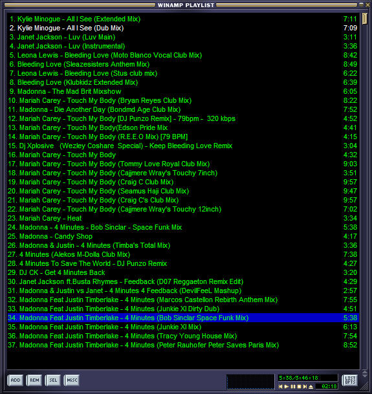
Task: Open the MISC options menu button
Action: [72, 380]
